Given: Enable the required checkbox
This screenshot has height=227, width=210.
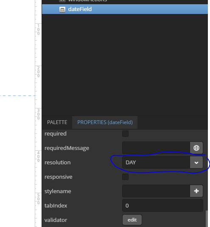Looking at the screenshot, I should 125,134.
